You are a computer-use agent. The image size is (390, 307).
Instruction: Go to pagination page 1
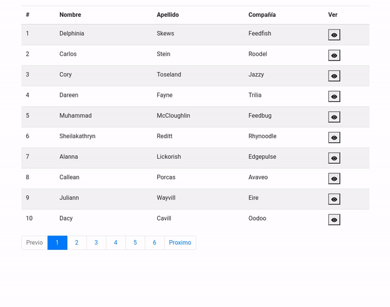pyautogui.click(x=57, y=243)
